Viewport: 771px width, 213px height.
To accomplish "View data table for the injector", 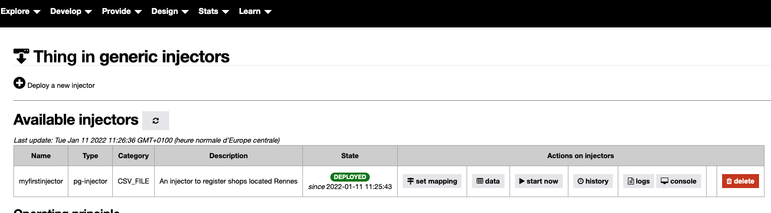I will pyautogui.click(x=488, y=181).
